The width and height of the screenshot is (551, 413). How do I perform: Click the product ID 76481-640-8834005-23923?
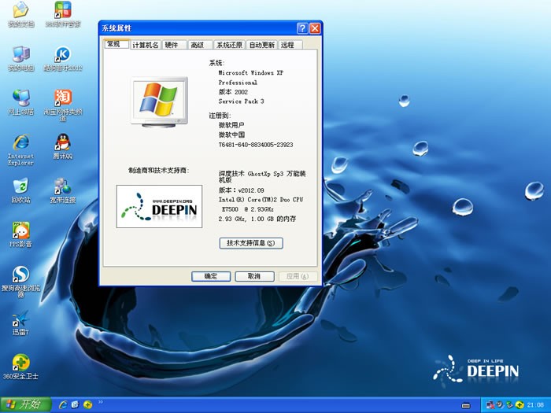coord(256,145)
